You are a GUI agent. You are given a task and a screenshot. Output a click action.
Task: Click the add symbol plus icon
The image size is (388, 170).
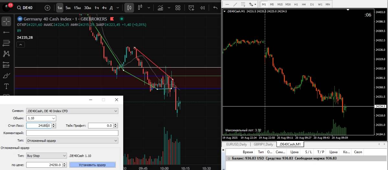48,8
